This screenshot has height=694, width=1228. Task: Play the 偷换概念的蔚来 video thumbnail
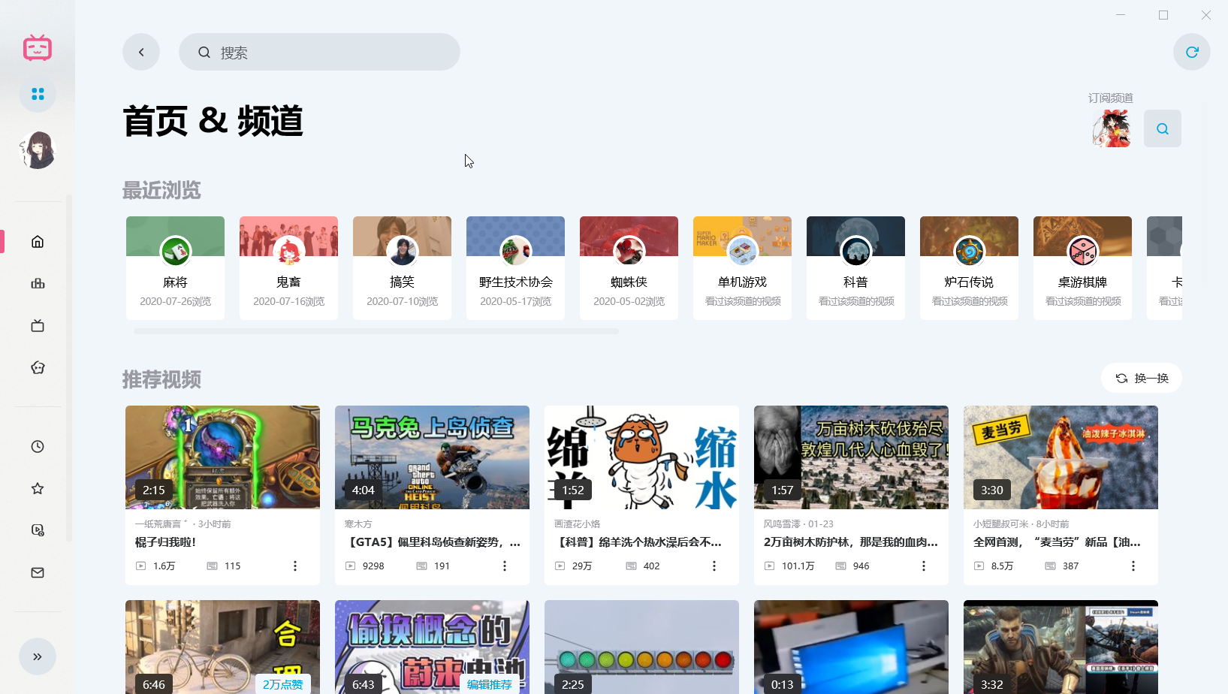[x=432, y=647]
